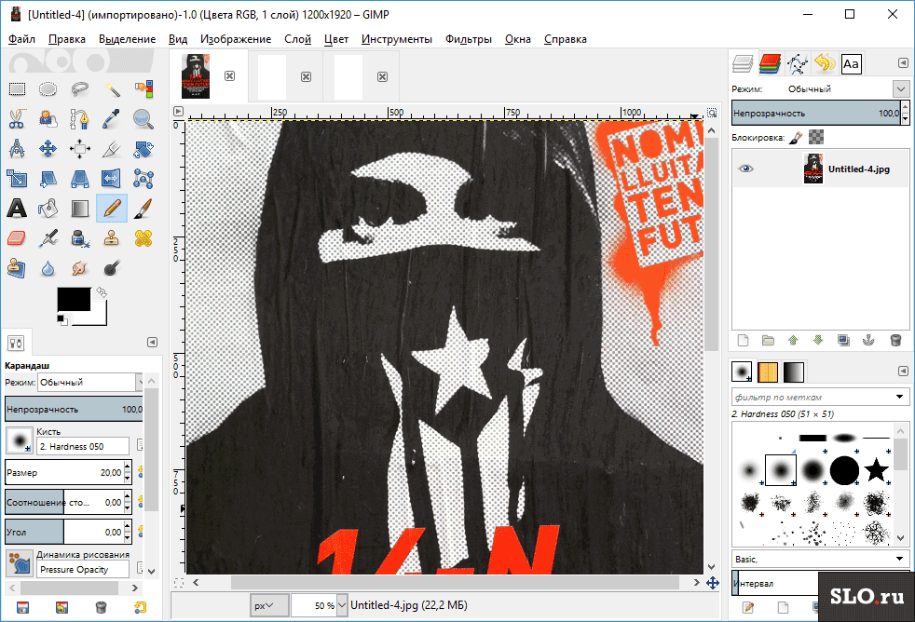This screenshot has width=915, height=622.
Task: Select the Smudge tool
Action: coord(79,268)
